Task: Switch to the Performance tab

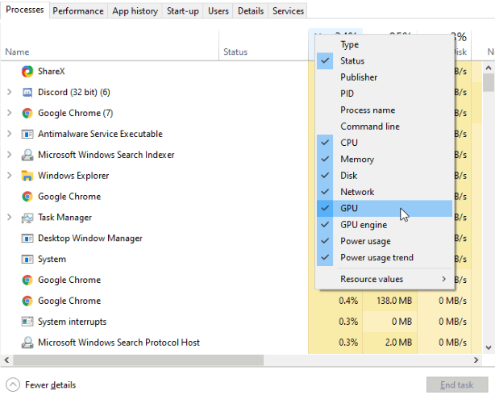Action: [x=78, y=11]
